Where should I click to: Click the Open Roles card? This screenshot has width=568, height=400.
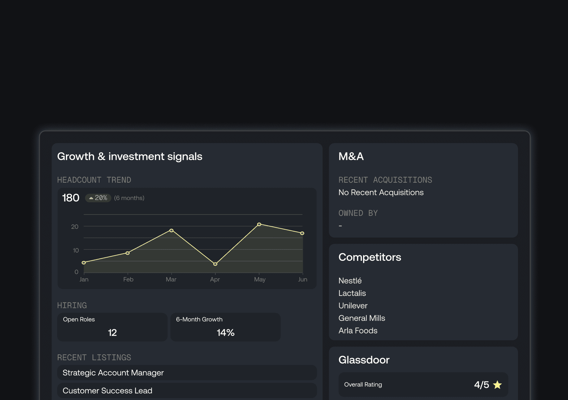click(112, 327)
